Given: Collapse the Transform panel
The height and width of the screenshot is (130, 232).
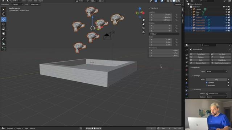Looking at the screenshot, I should coord(153,8).
